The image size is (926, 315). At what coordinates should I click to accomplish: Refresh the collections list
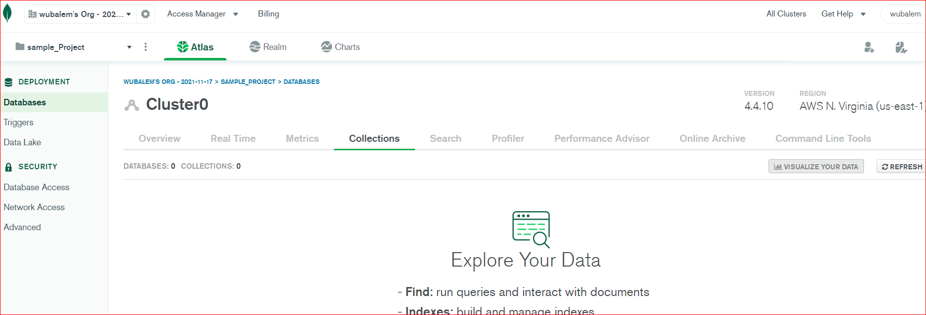coord(901,167)
